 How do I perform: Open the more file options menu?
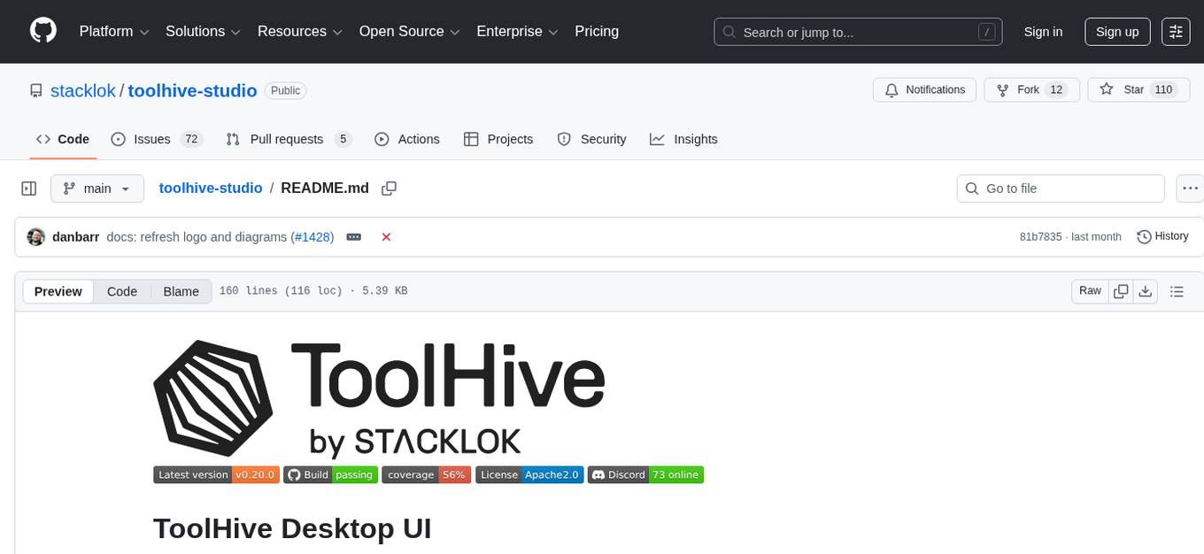[x=1190, y=188]
